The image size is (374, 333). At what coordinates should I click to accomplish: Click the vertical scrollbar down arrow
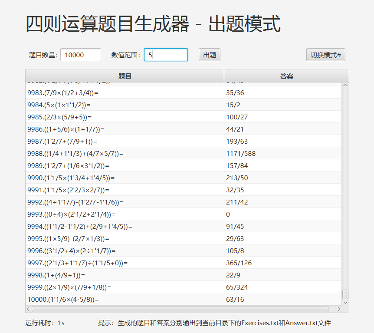pyautogui.click(x=345, y=302)
